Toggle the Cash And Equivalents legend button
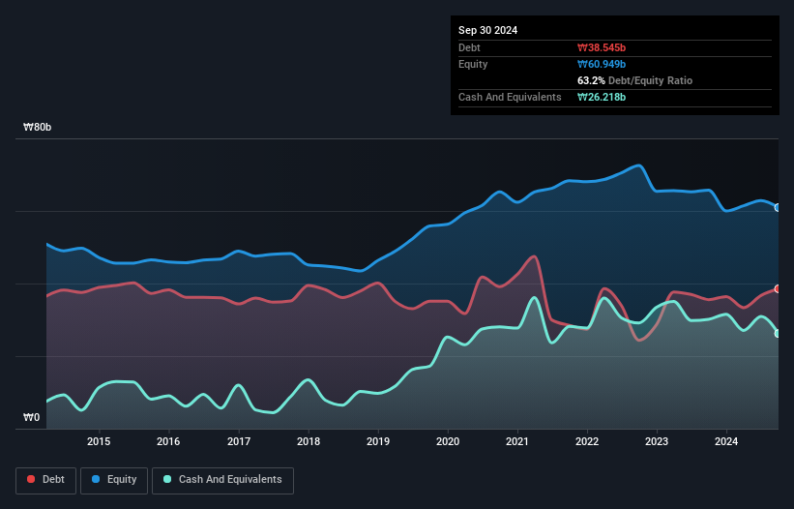 pos(222,480)
